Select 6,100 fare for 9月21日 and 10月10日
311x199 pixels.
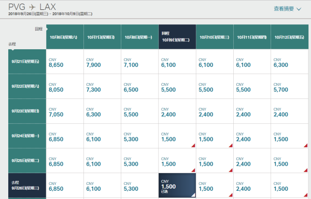215,62
